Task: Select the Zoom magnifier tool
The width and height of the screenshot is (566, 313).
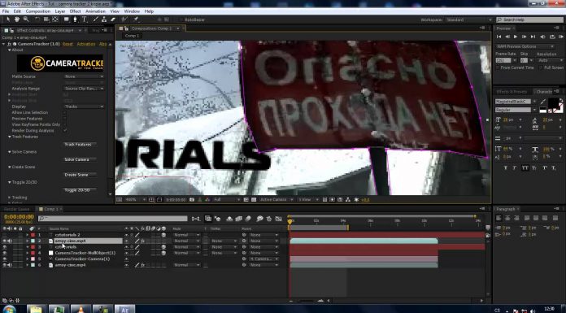Action: (x=26, y=20)
